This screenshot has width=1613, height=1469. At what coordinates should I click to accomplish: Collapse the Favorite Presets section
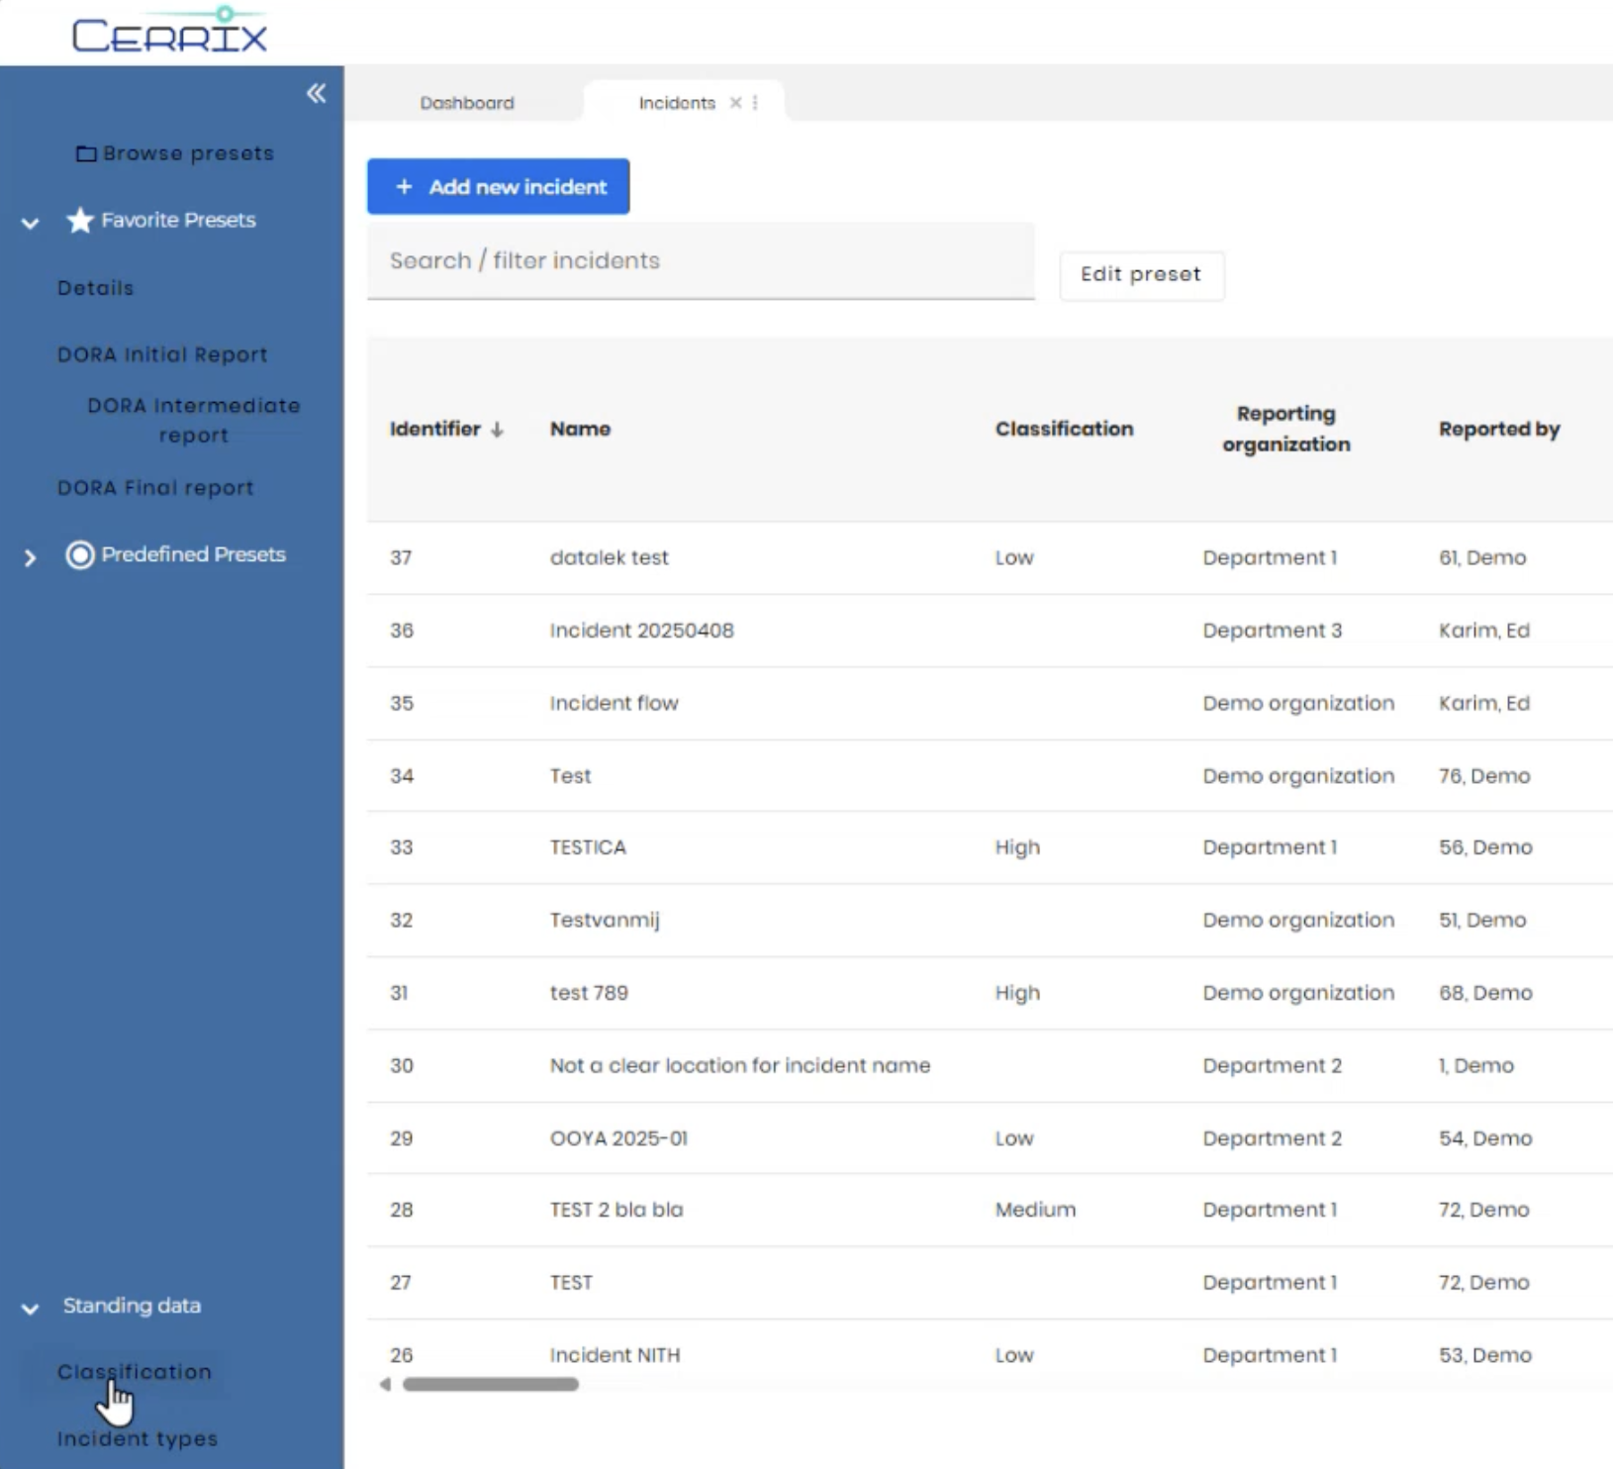coord(31,223)
